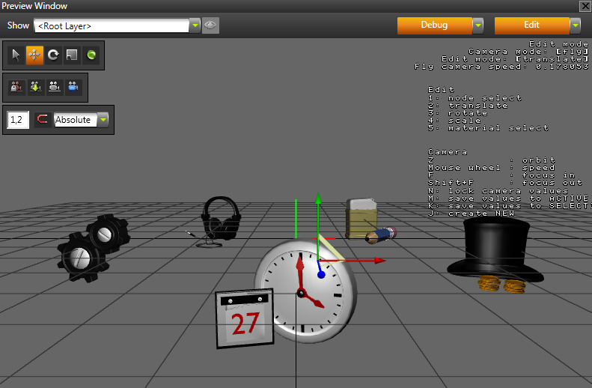Open the Debug button dropdown arrow

[477, 25]
